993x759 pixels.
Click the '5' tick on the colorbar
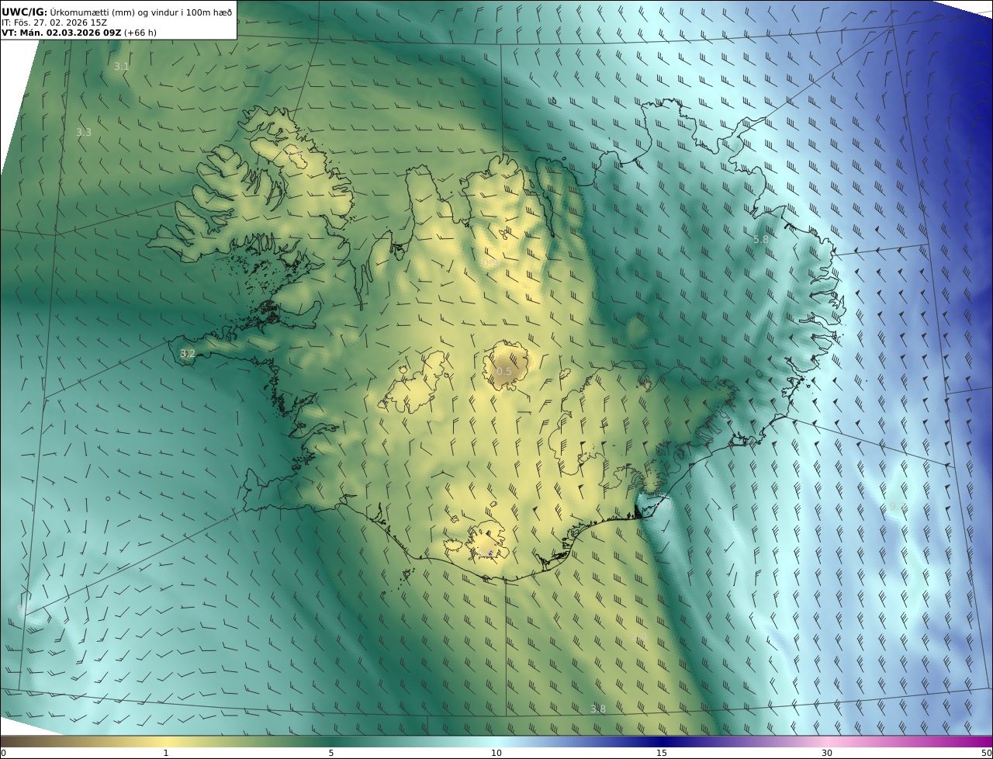[x=331, y=753]
